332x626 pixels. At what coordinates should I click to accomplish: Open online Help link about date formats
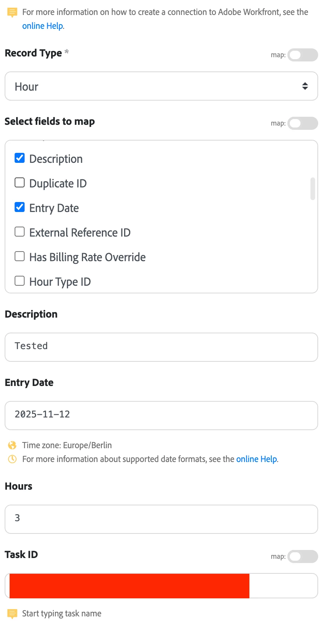coord(257,459)
